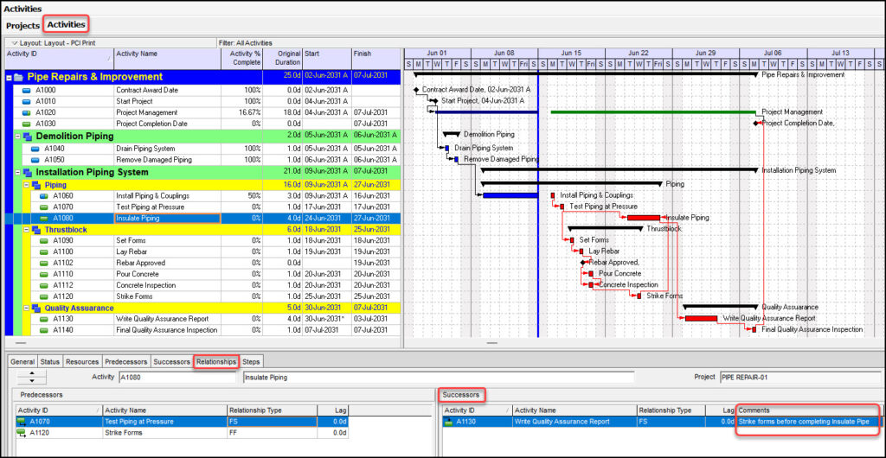
Task: Click the A1010 activity icon
Action: (x=26, y=101)
